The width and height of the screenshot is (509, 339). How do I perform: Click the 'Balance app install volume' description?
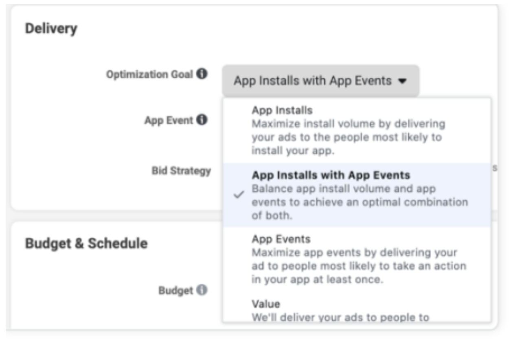click(360, 202)
